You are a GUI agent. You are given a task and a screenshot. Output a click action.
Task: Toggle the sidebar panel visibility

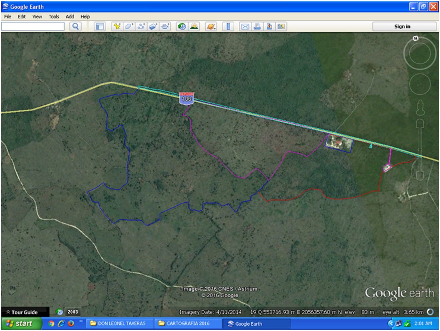pos(100,27)
